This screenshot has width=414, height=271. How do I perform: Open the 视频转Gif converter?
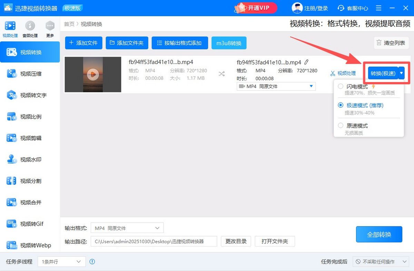(30, 224)
